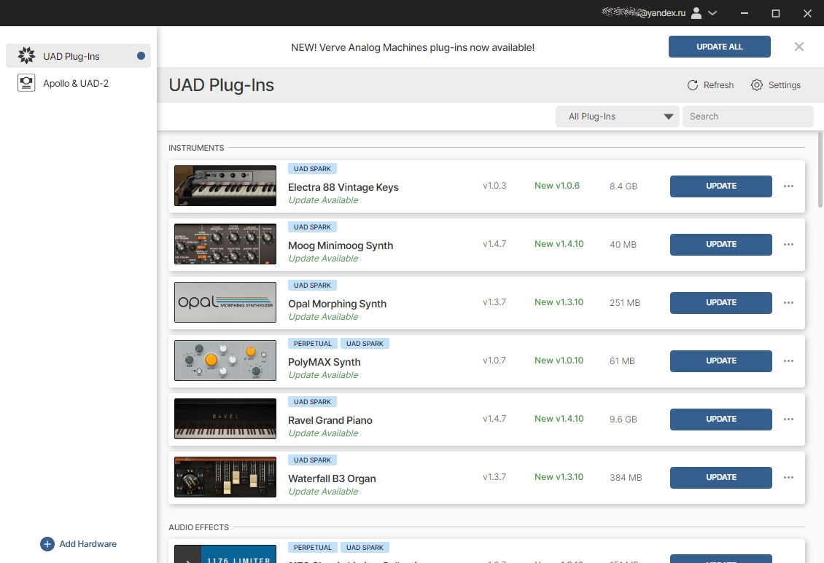Click the UAD Plug-Ins starburst logo icon
The image size is (824, 563).
pos(26,55)
